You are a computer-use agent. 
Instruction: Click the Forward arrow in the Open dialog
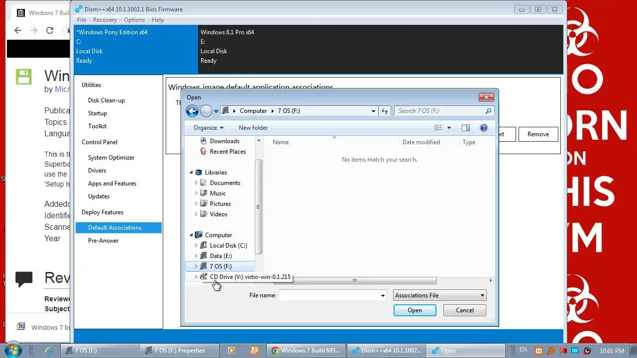(x=206, y=111)
